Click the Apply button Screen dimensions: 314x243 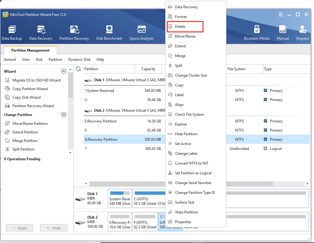[20, 228]
